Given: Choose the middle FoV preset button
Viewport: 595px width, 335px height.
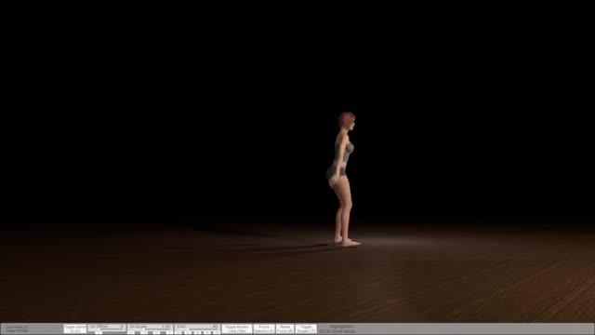Looking at the screenshot, I should 197,333.
